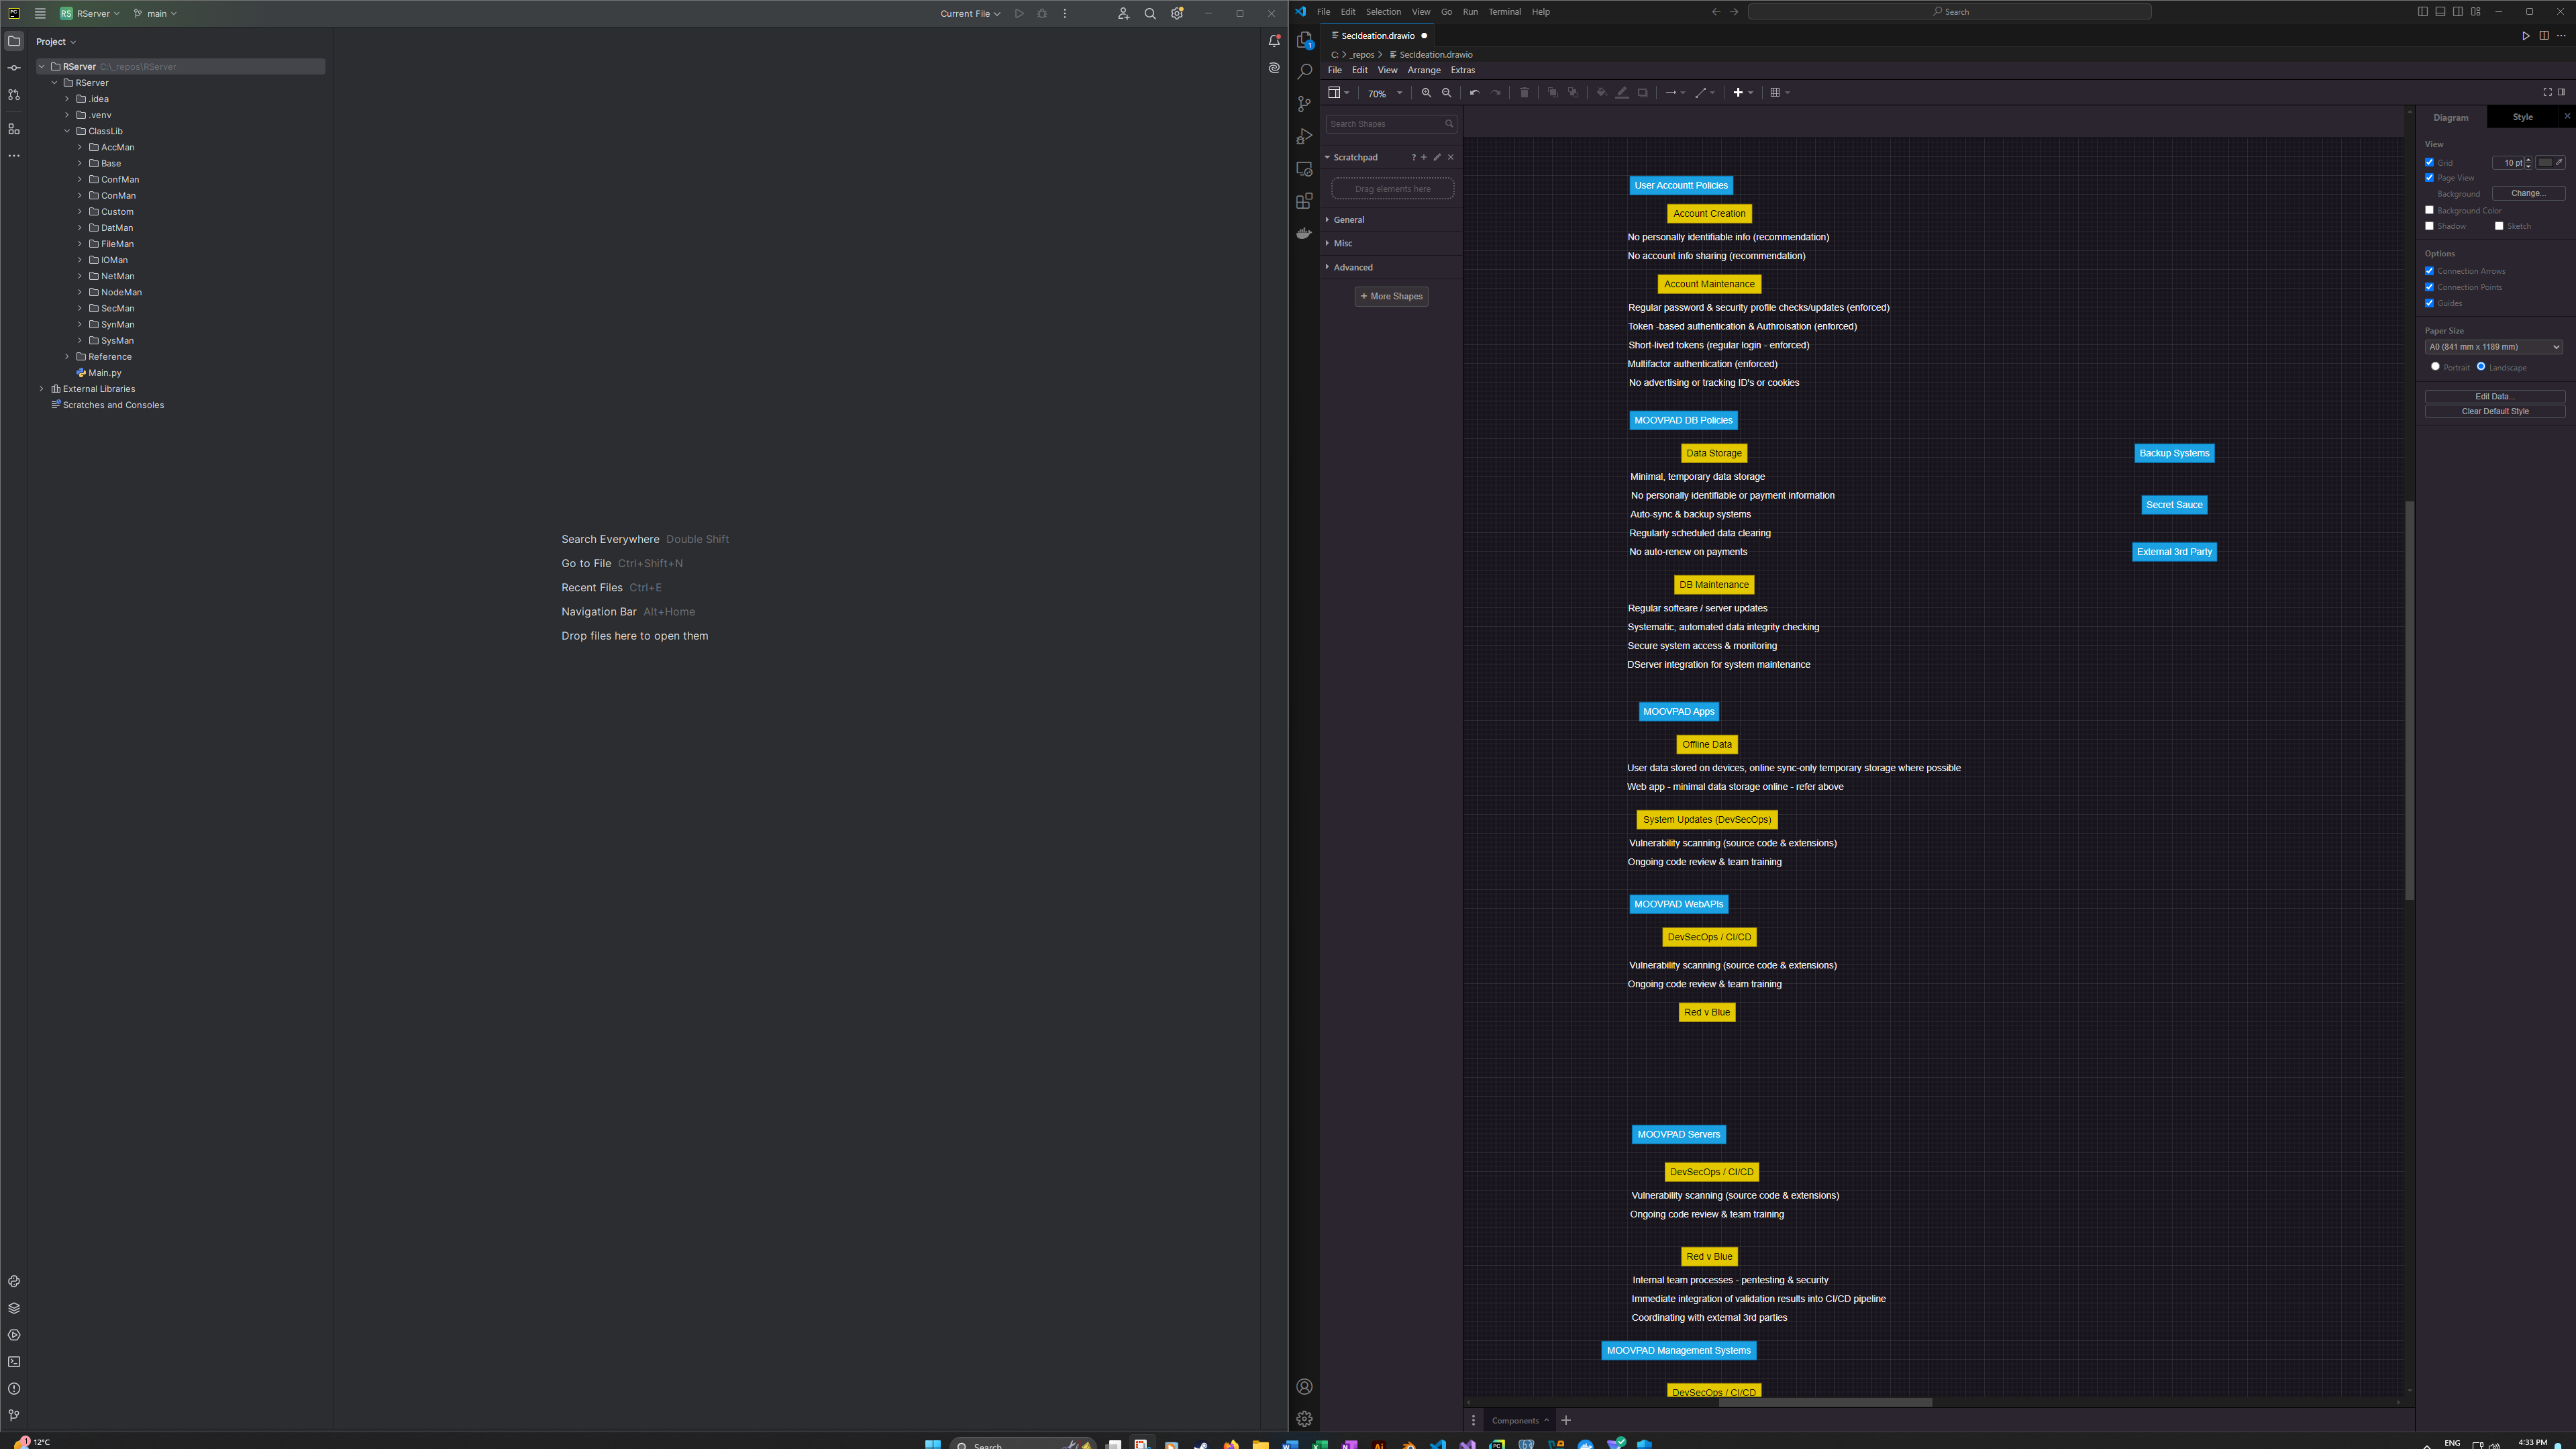Click the More Shapes button
2576x1449 pixels.
[x=1391, y=296]
